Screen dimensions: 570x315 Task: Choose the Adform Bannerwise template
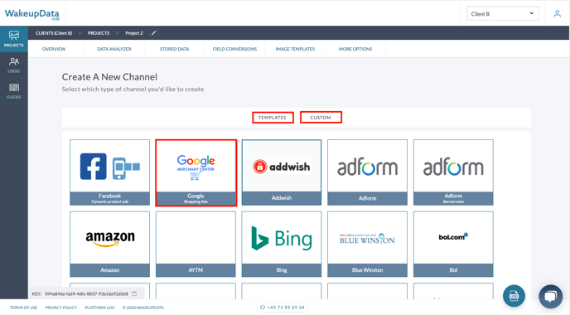click(453, 172)
